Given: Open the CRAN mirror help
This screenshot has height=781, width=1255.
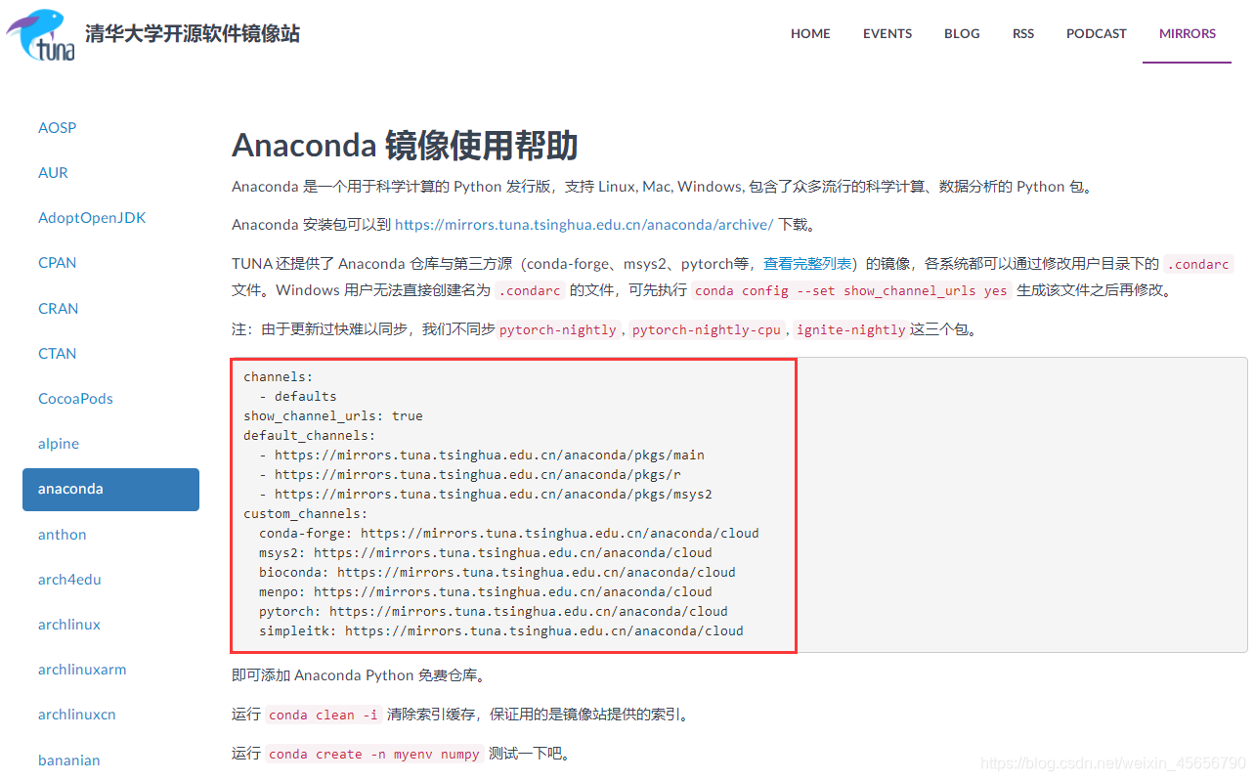Looking at the screenshot, I should [x=58, y=309].
